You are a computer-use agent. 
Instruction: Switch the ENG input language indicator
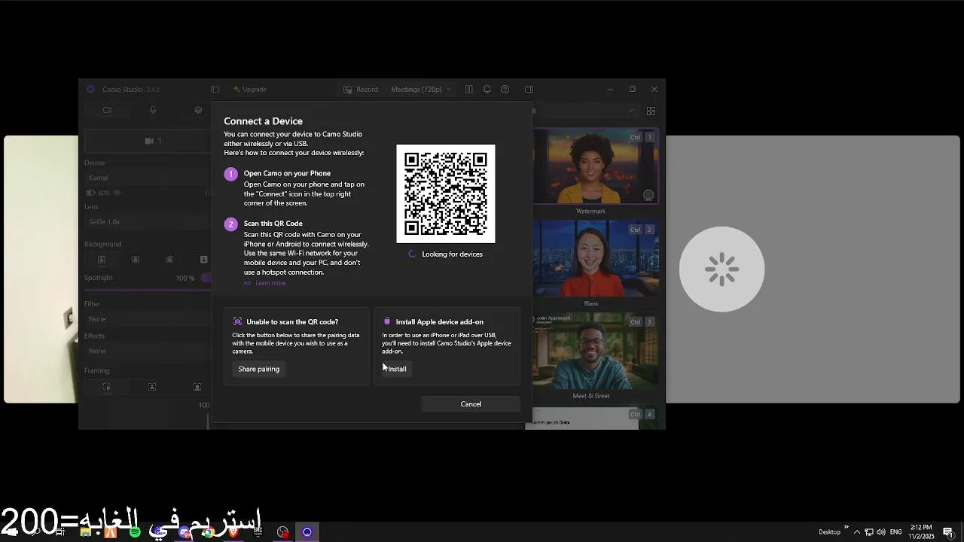tap(895, 532)
